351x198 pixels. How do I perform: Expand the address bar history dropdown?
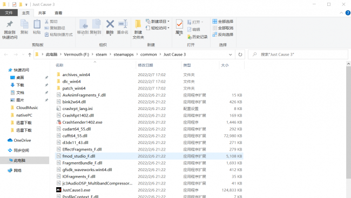click(231, 54)
